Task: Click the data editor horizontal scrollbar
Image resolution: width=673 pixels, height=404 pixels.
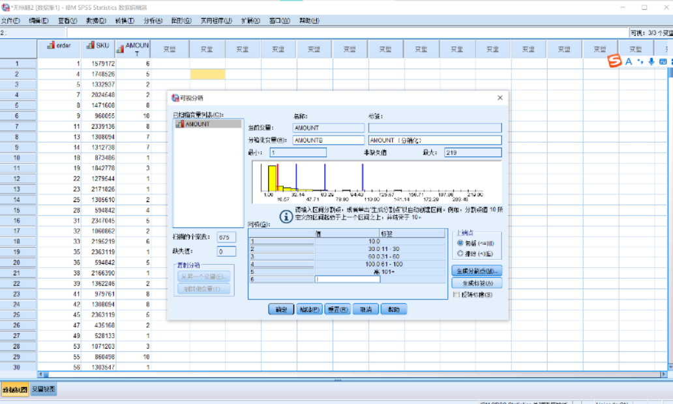Action: pyautogui.click(x=352, y=375)
